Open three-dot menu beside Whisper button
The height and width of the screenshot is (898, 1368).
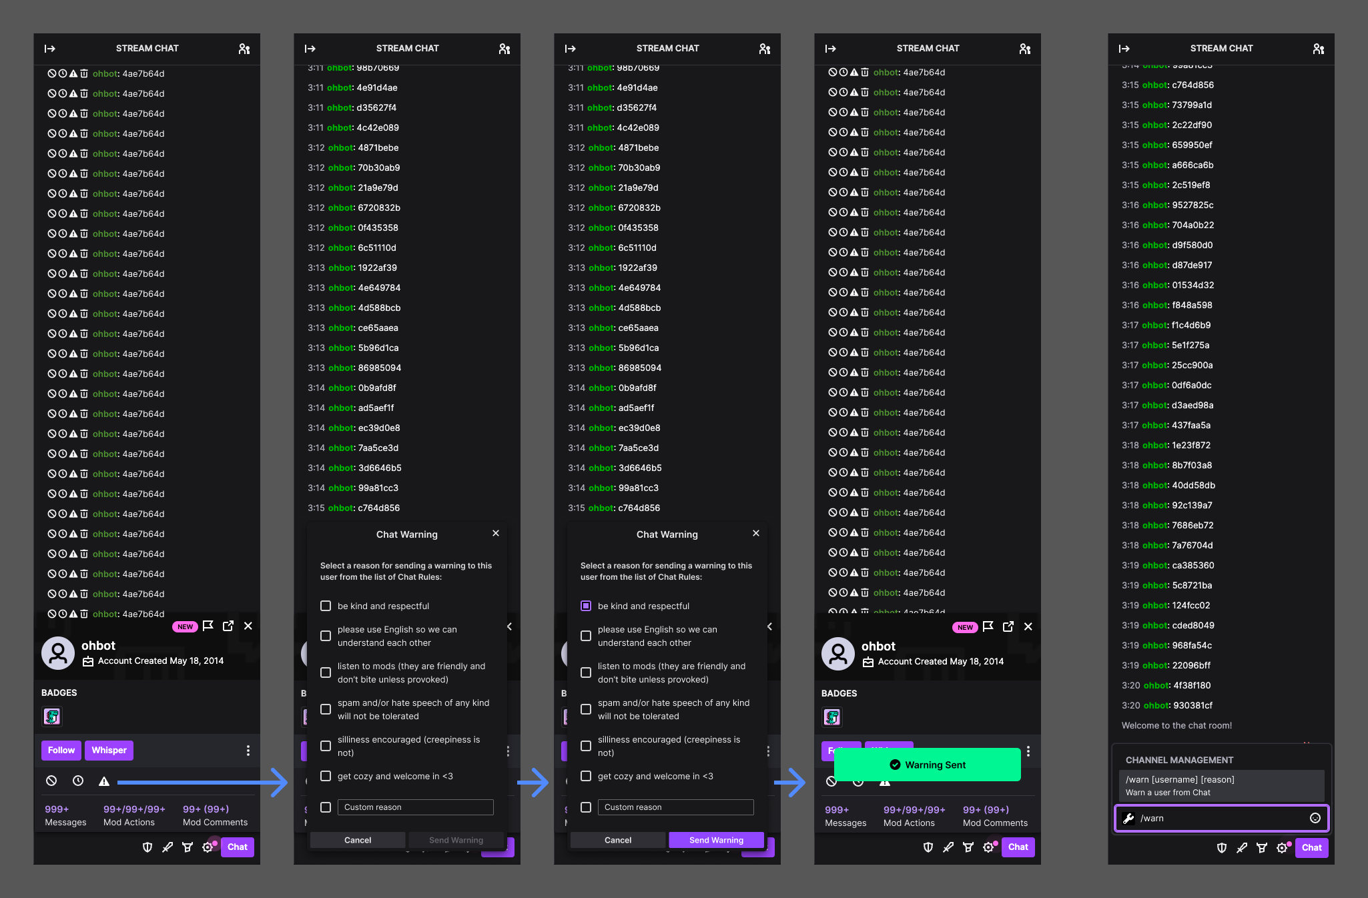[248, 751]
